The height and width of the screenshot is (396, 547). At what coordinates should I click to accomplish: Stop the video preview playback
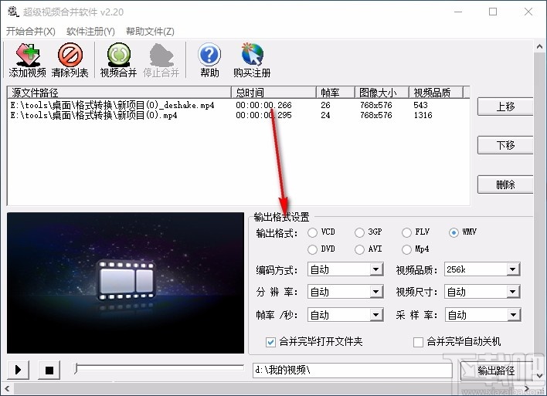point(49,370)
